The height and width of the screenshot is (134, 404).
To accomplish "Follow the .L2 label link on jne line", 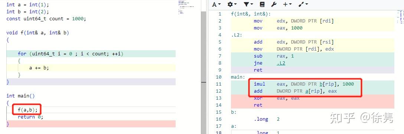I will pyautogui.click(x=281, y=63).
